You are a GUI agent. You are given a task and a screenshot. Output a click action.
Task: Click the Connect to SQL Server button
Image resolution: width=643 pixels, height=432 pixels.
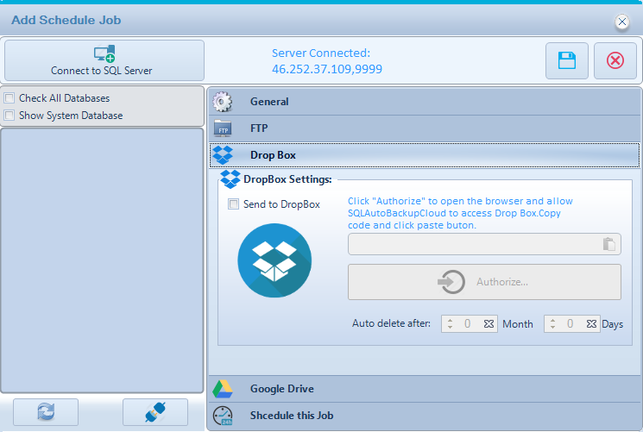[104, 60]
